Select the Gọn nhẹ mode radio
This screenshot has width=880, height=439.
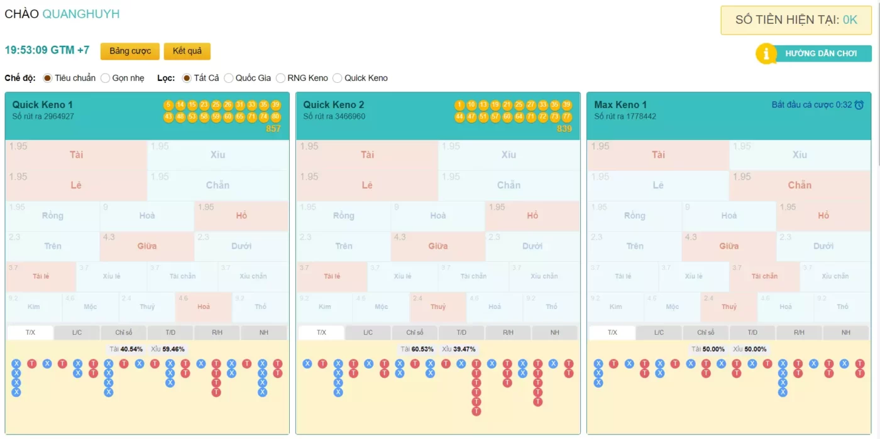pos(105,78)
